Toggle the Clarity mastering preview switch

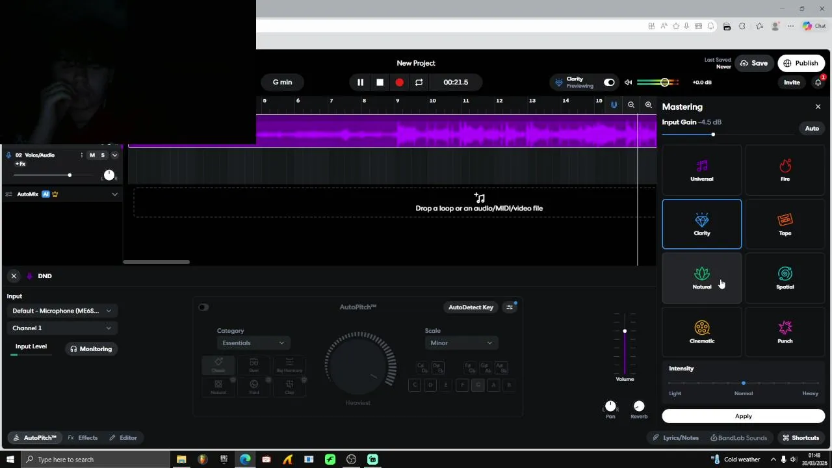click(609, 83)
